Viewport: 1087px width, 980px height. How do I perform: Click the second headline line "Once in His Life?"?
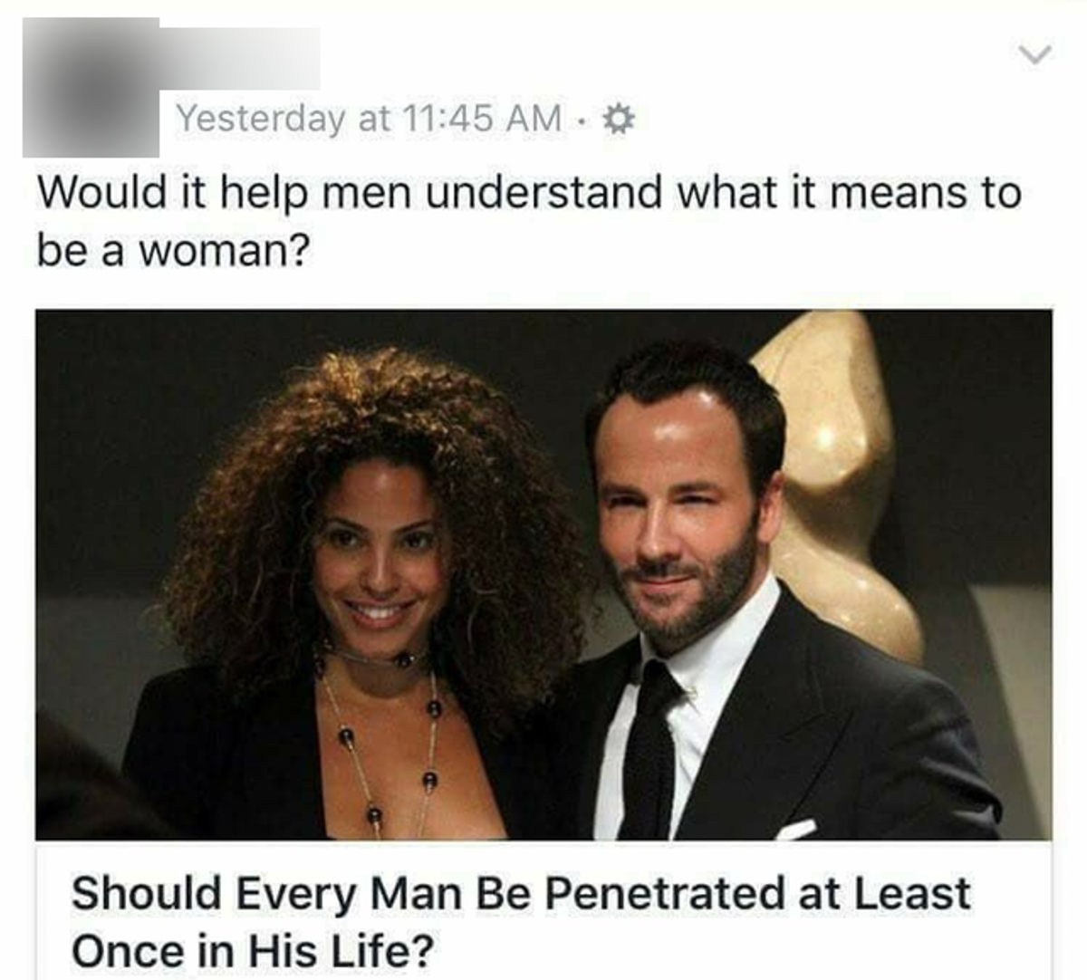click(253, 951)
